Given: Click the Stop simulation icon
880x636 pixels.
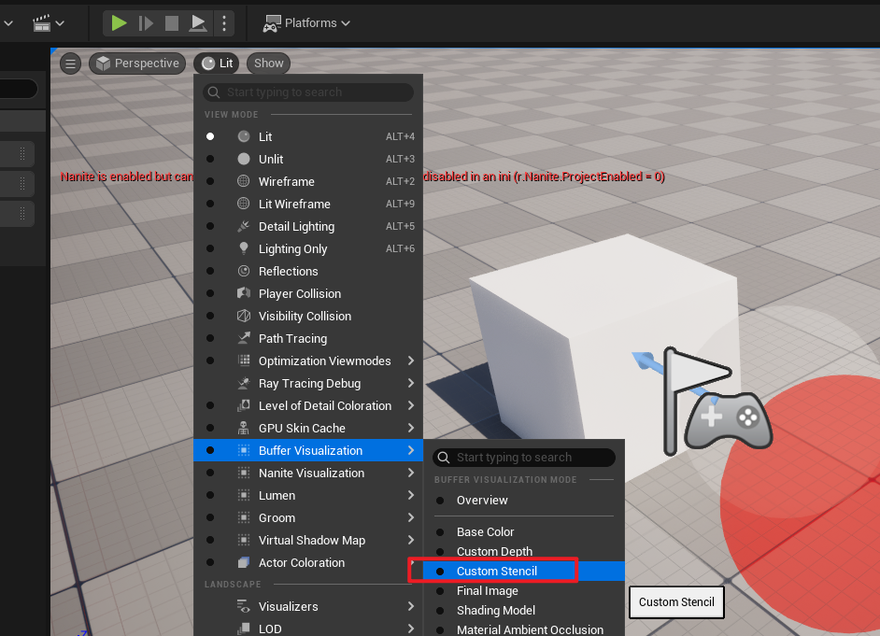Looking at the screenshot, I should pyautogui.click(x=172, y=23).
